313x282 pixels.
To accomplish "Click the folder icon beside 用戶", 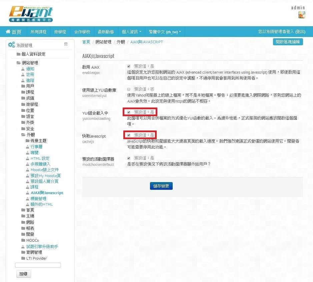I will click(23, 86).
